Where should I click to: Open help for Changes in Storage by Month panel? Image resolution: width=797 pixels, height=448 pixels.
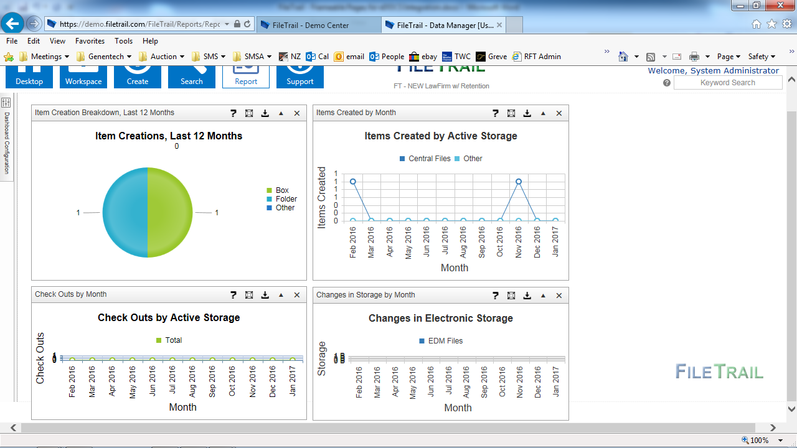pos(496,296)
